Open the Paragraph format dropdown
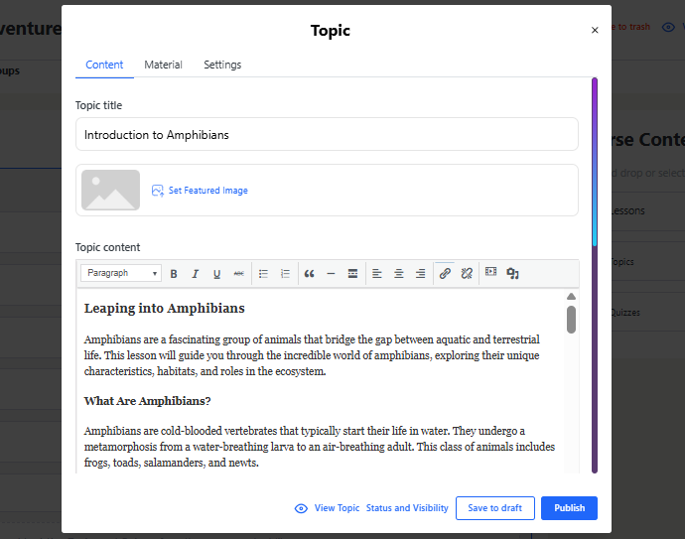Viewport: 685px width, 539px height. pyautogui.click(x=122, y=273)
